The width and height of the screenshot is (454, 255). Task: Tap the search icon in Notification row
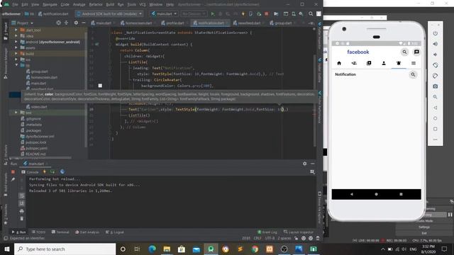coord(413,74)
